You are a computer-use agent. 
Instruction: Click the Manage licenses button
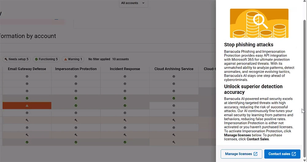point(241,154)
